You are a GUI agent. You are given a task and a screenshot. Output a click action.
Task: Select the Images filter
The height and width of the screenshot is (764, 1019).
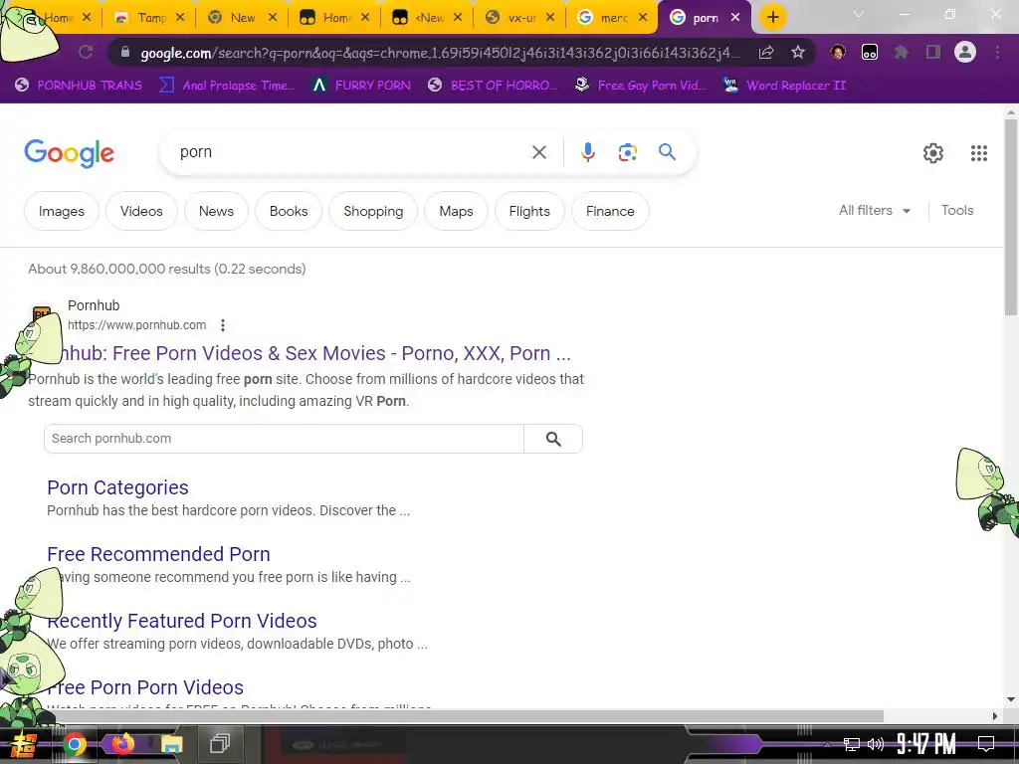pos(62,211)
